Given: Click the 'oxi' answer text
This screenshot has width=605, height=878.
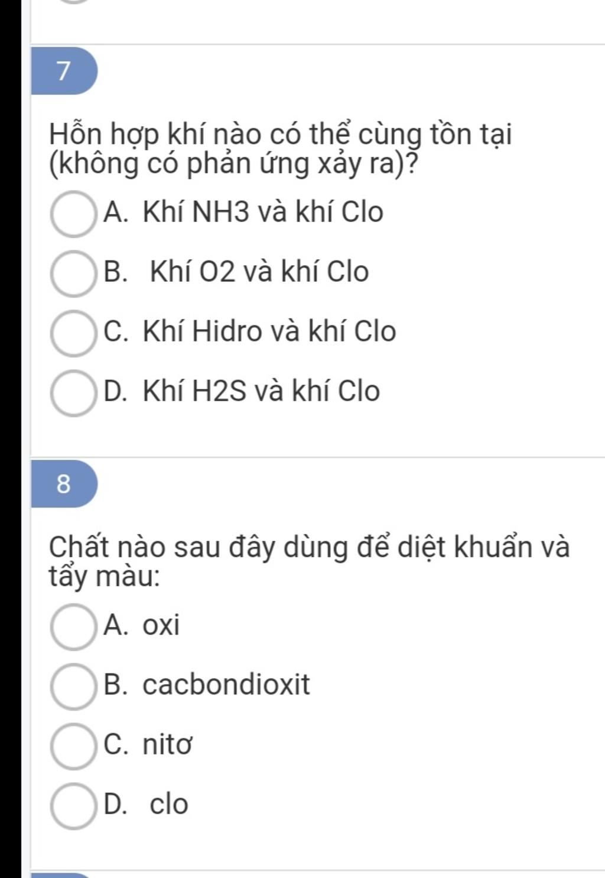Looking at the screenshot, I should [x=161, y=625].
